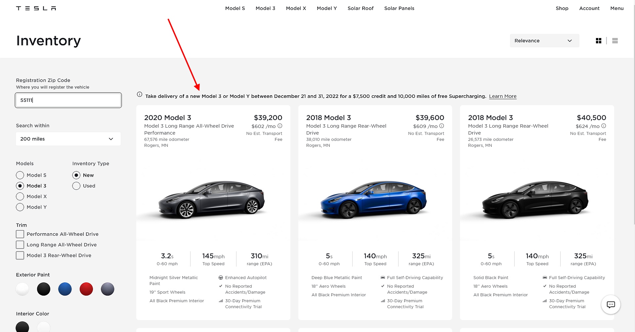This screenshot has height=332, width=635.
Task: Check Performance All-Wheel Drive trim
Action: tap(20, 234)
